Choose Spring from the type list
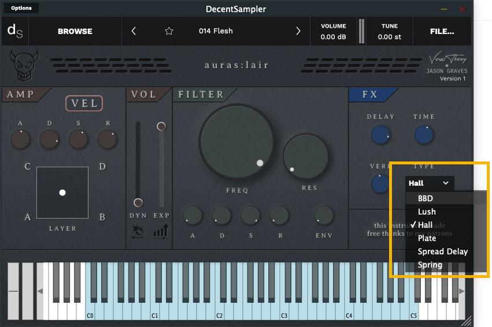Viewport: 492px width, 327px height. (446, 265)
